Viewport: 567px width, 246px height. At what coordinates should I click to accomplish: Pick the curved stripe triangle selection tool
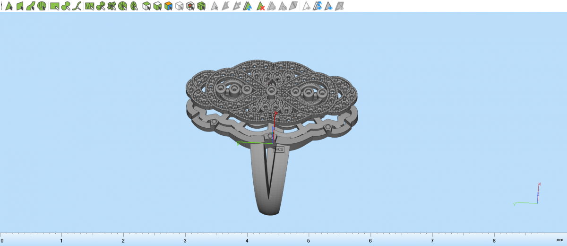click(x=31, y=6)
